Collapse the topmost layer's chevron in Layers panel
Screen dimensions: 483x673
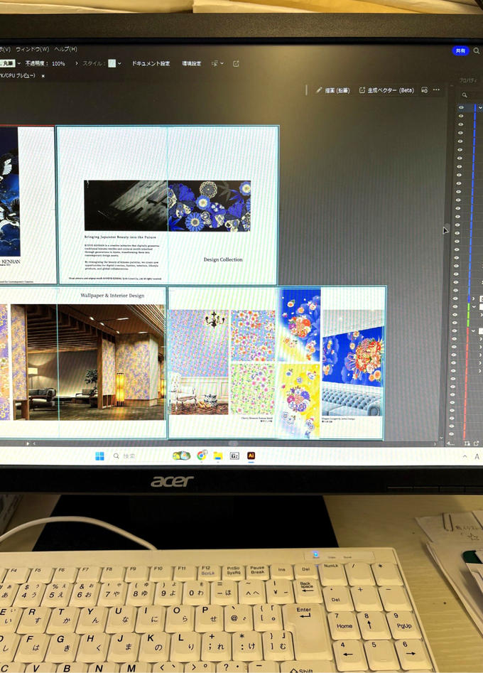point(480,108)
